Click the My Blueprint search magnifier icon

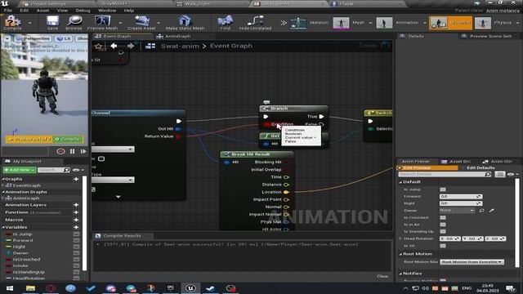(66, 170)
